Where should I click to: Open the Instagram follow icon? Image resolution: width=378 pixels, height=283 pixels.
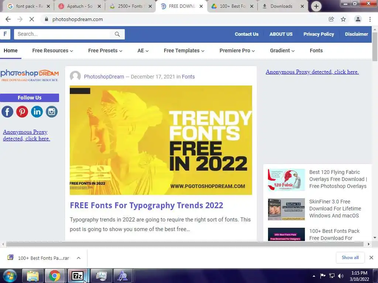point(52,112)
